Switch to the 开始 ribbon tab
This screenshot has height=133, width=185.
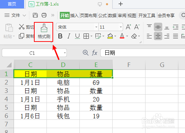tap(65, 15)
